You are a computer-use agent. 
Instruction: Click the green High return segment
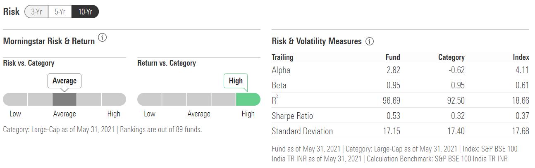coord(248,99)
